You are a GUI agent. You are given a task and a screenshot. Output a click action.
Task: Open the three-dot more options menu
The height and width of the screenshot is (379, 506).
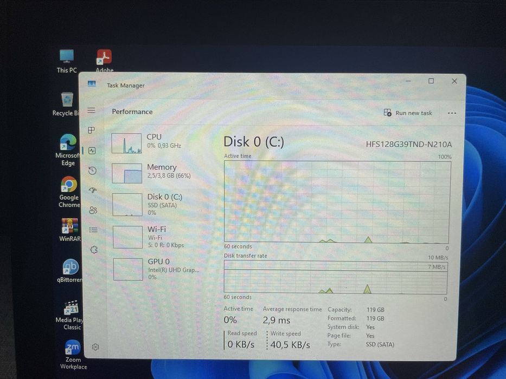click(x=452, y=113)
